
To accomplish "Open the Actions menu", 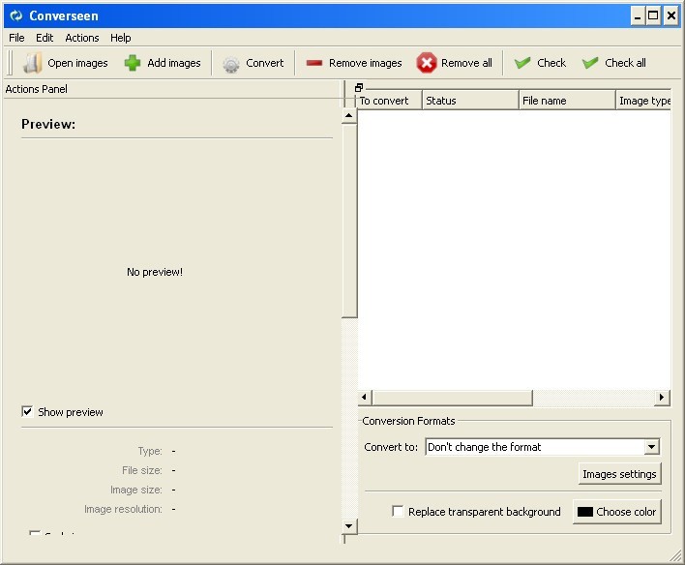I will [x=82, y=38].
